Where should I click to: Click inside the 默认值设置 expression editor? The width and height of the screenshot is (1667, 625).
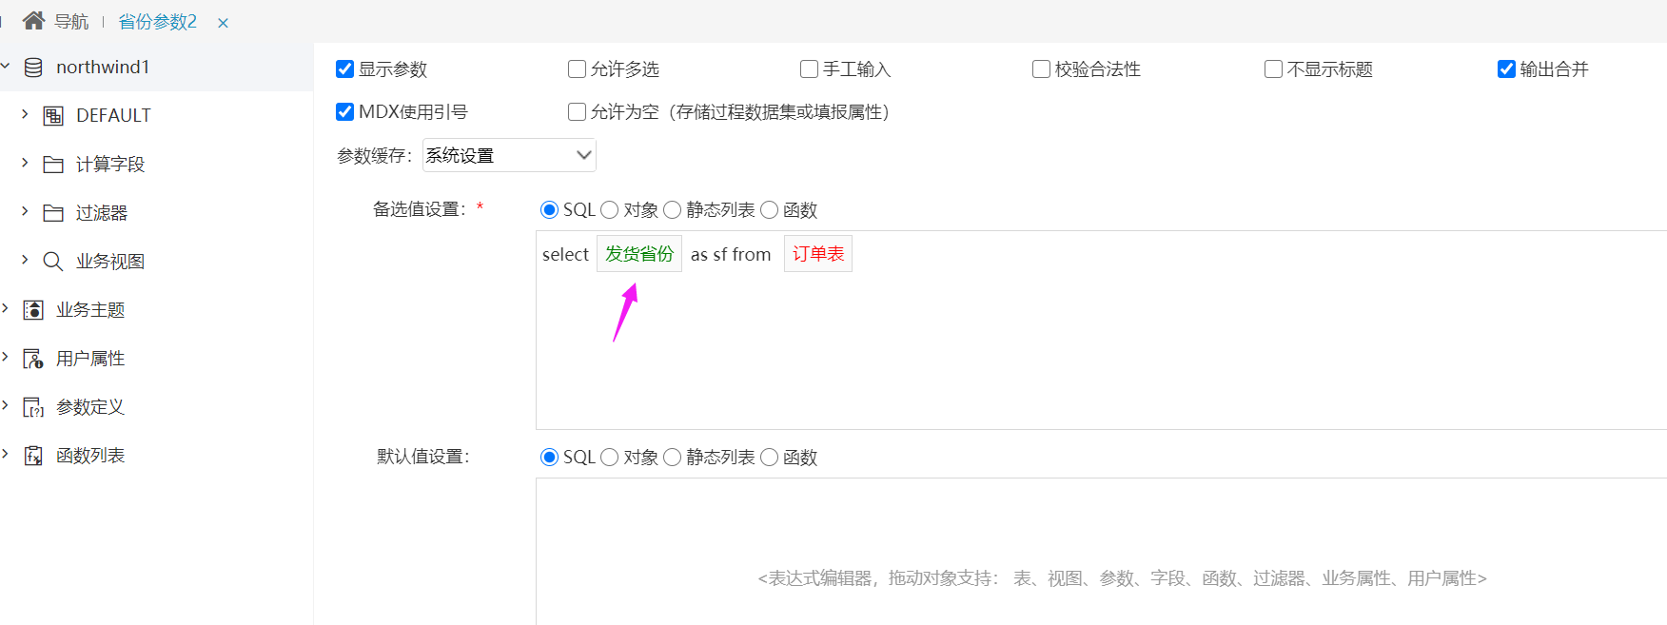click(1101, 552)
